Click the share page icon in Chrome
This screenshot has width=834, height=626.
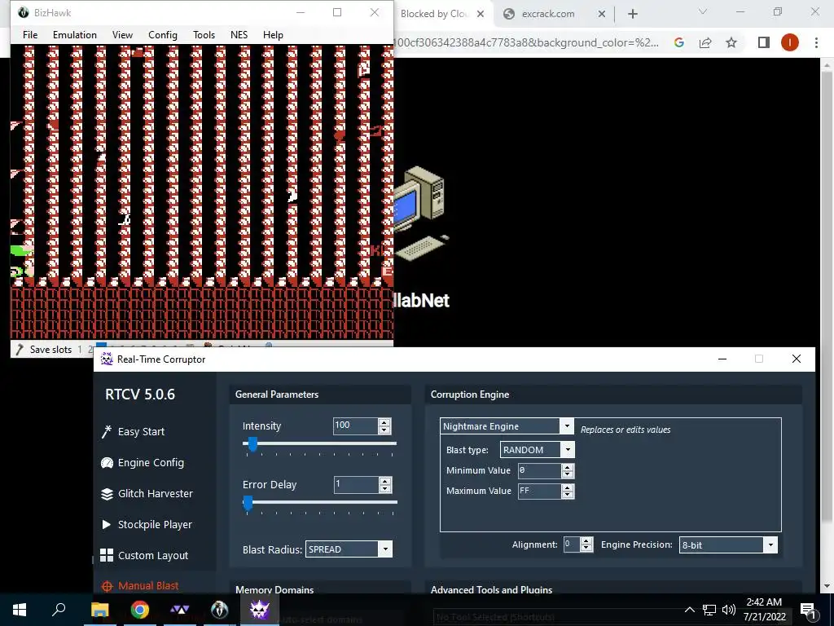tap(705, 42)
